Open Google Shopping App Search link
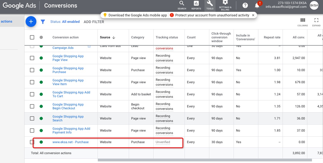323x163 pixels. point(68,118)
